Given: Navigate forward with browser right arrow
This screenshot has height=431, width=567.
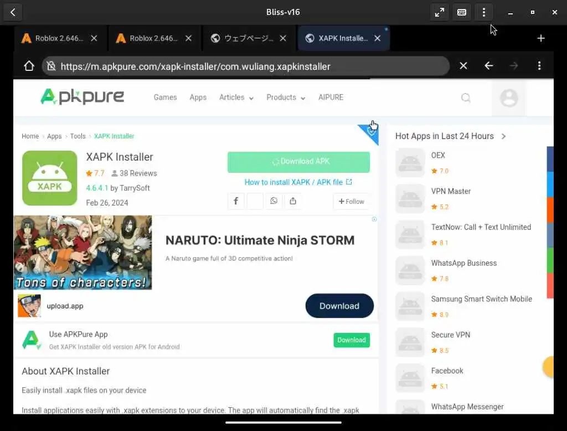Looking at the screenshot, I should [x=513, y=66].
